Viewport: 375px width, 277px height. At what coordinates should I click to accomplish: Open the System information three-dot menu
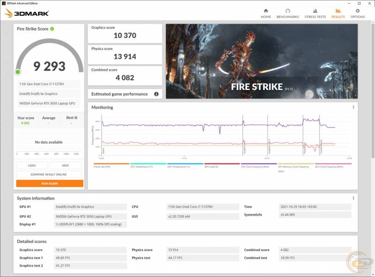point(353,198)
